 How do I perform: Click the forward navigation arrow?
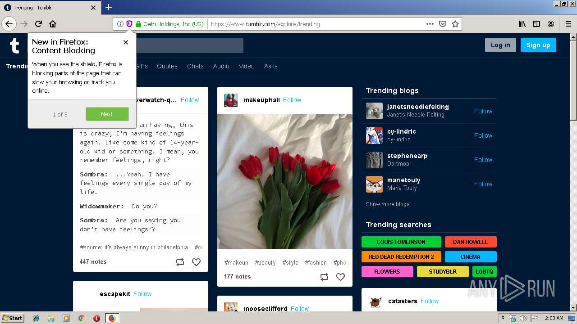24,24
